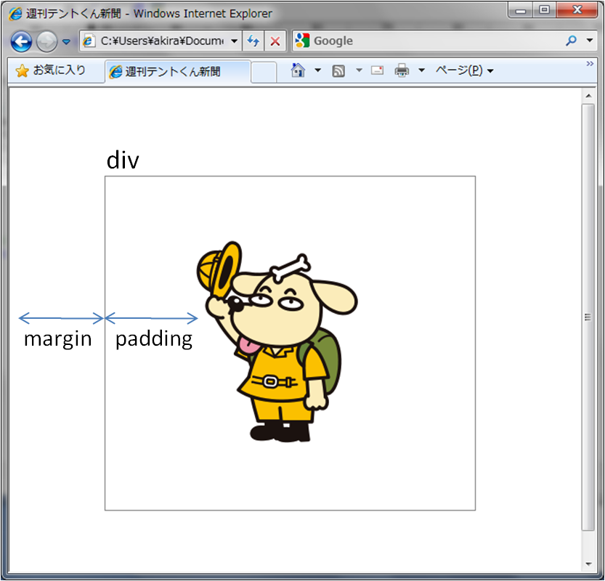Click the scrollbar down arrow
Screen dimensions: 605x581
tap(588, 564)
